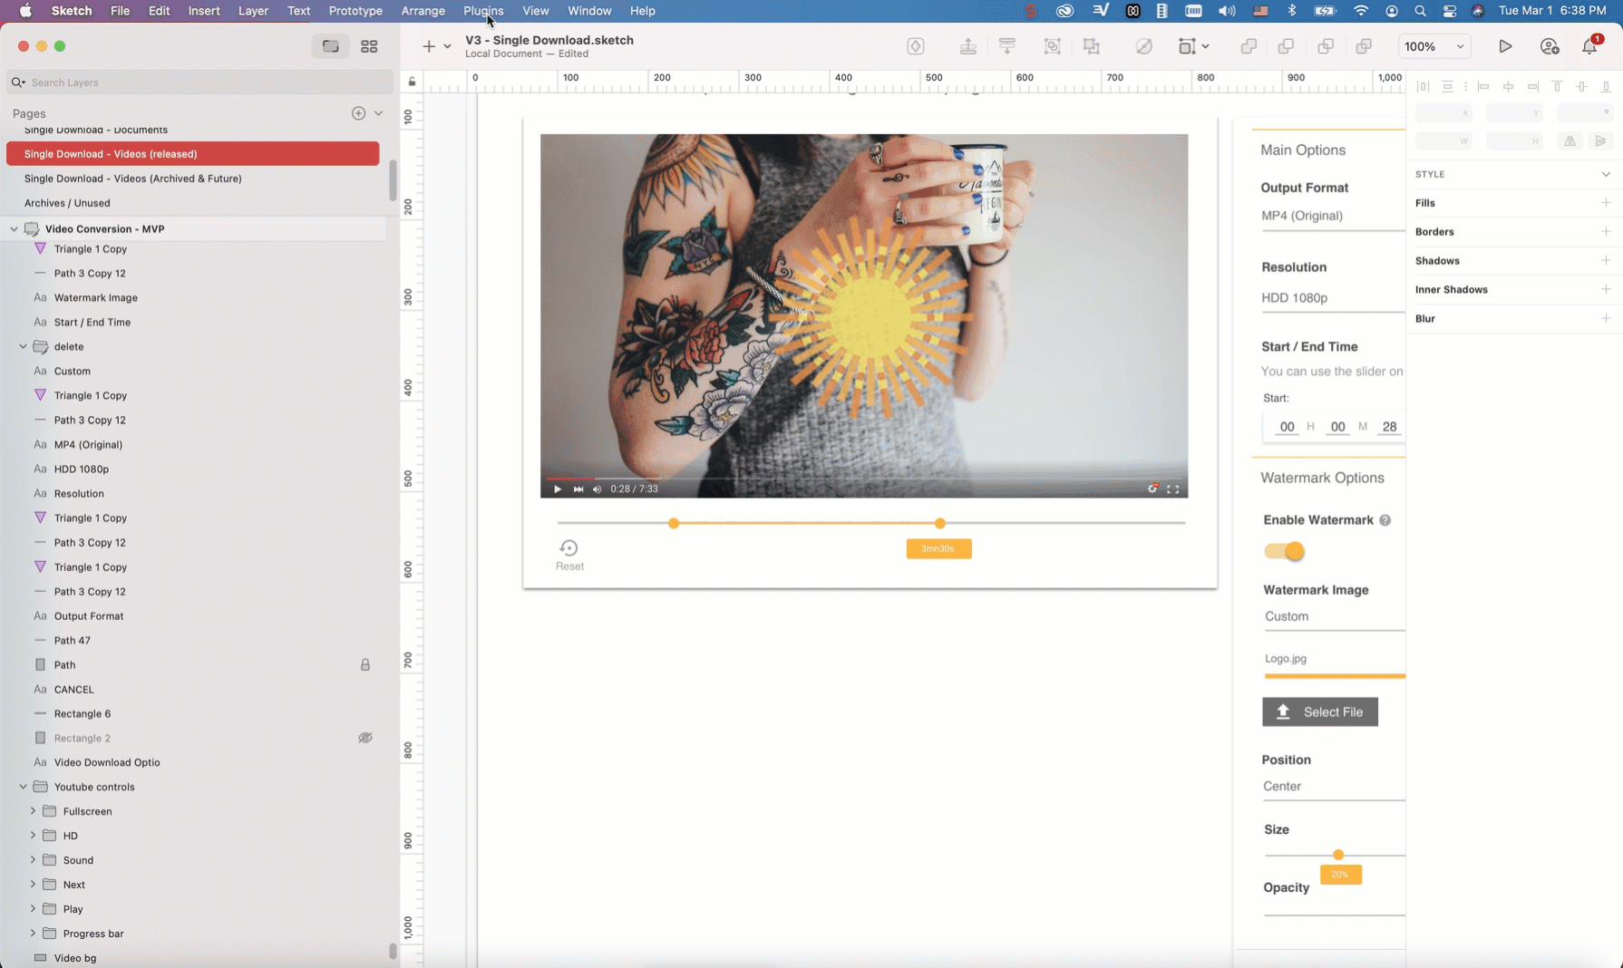Open the Arrange menu
The height and width of the screenshot is (968, 1623).
pos(423,11)
